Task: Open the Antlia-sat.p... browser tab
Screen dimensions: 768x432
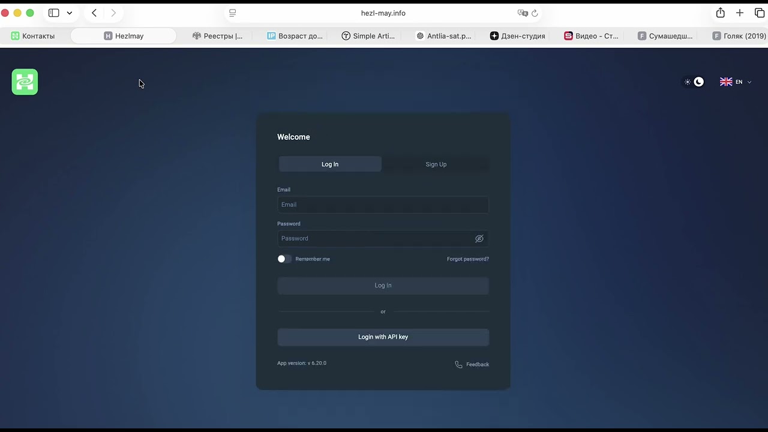Action: click(x=443, y=36)
